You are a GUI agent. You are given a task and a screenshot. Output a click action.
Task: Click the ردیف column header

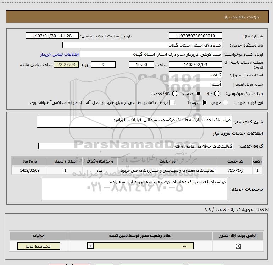(257, 161)
